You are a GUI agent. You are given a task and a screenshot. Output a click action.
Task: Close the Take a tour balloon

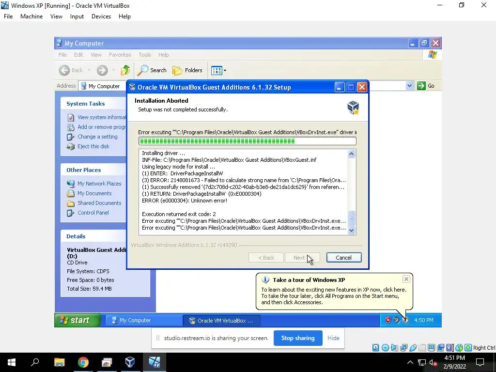coord(406,279)
